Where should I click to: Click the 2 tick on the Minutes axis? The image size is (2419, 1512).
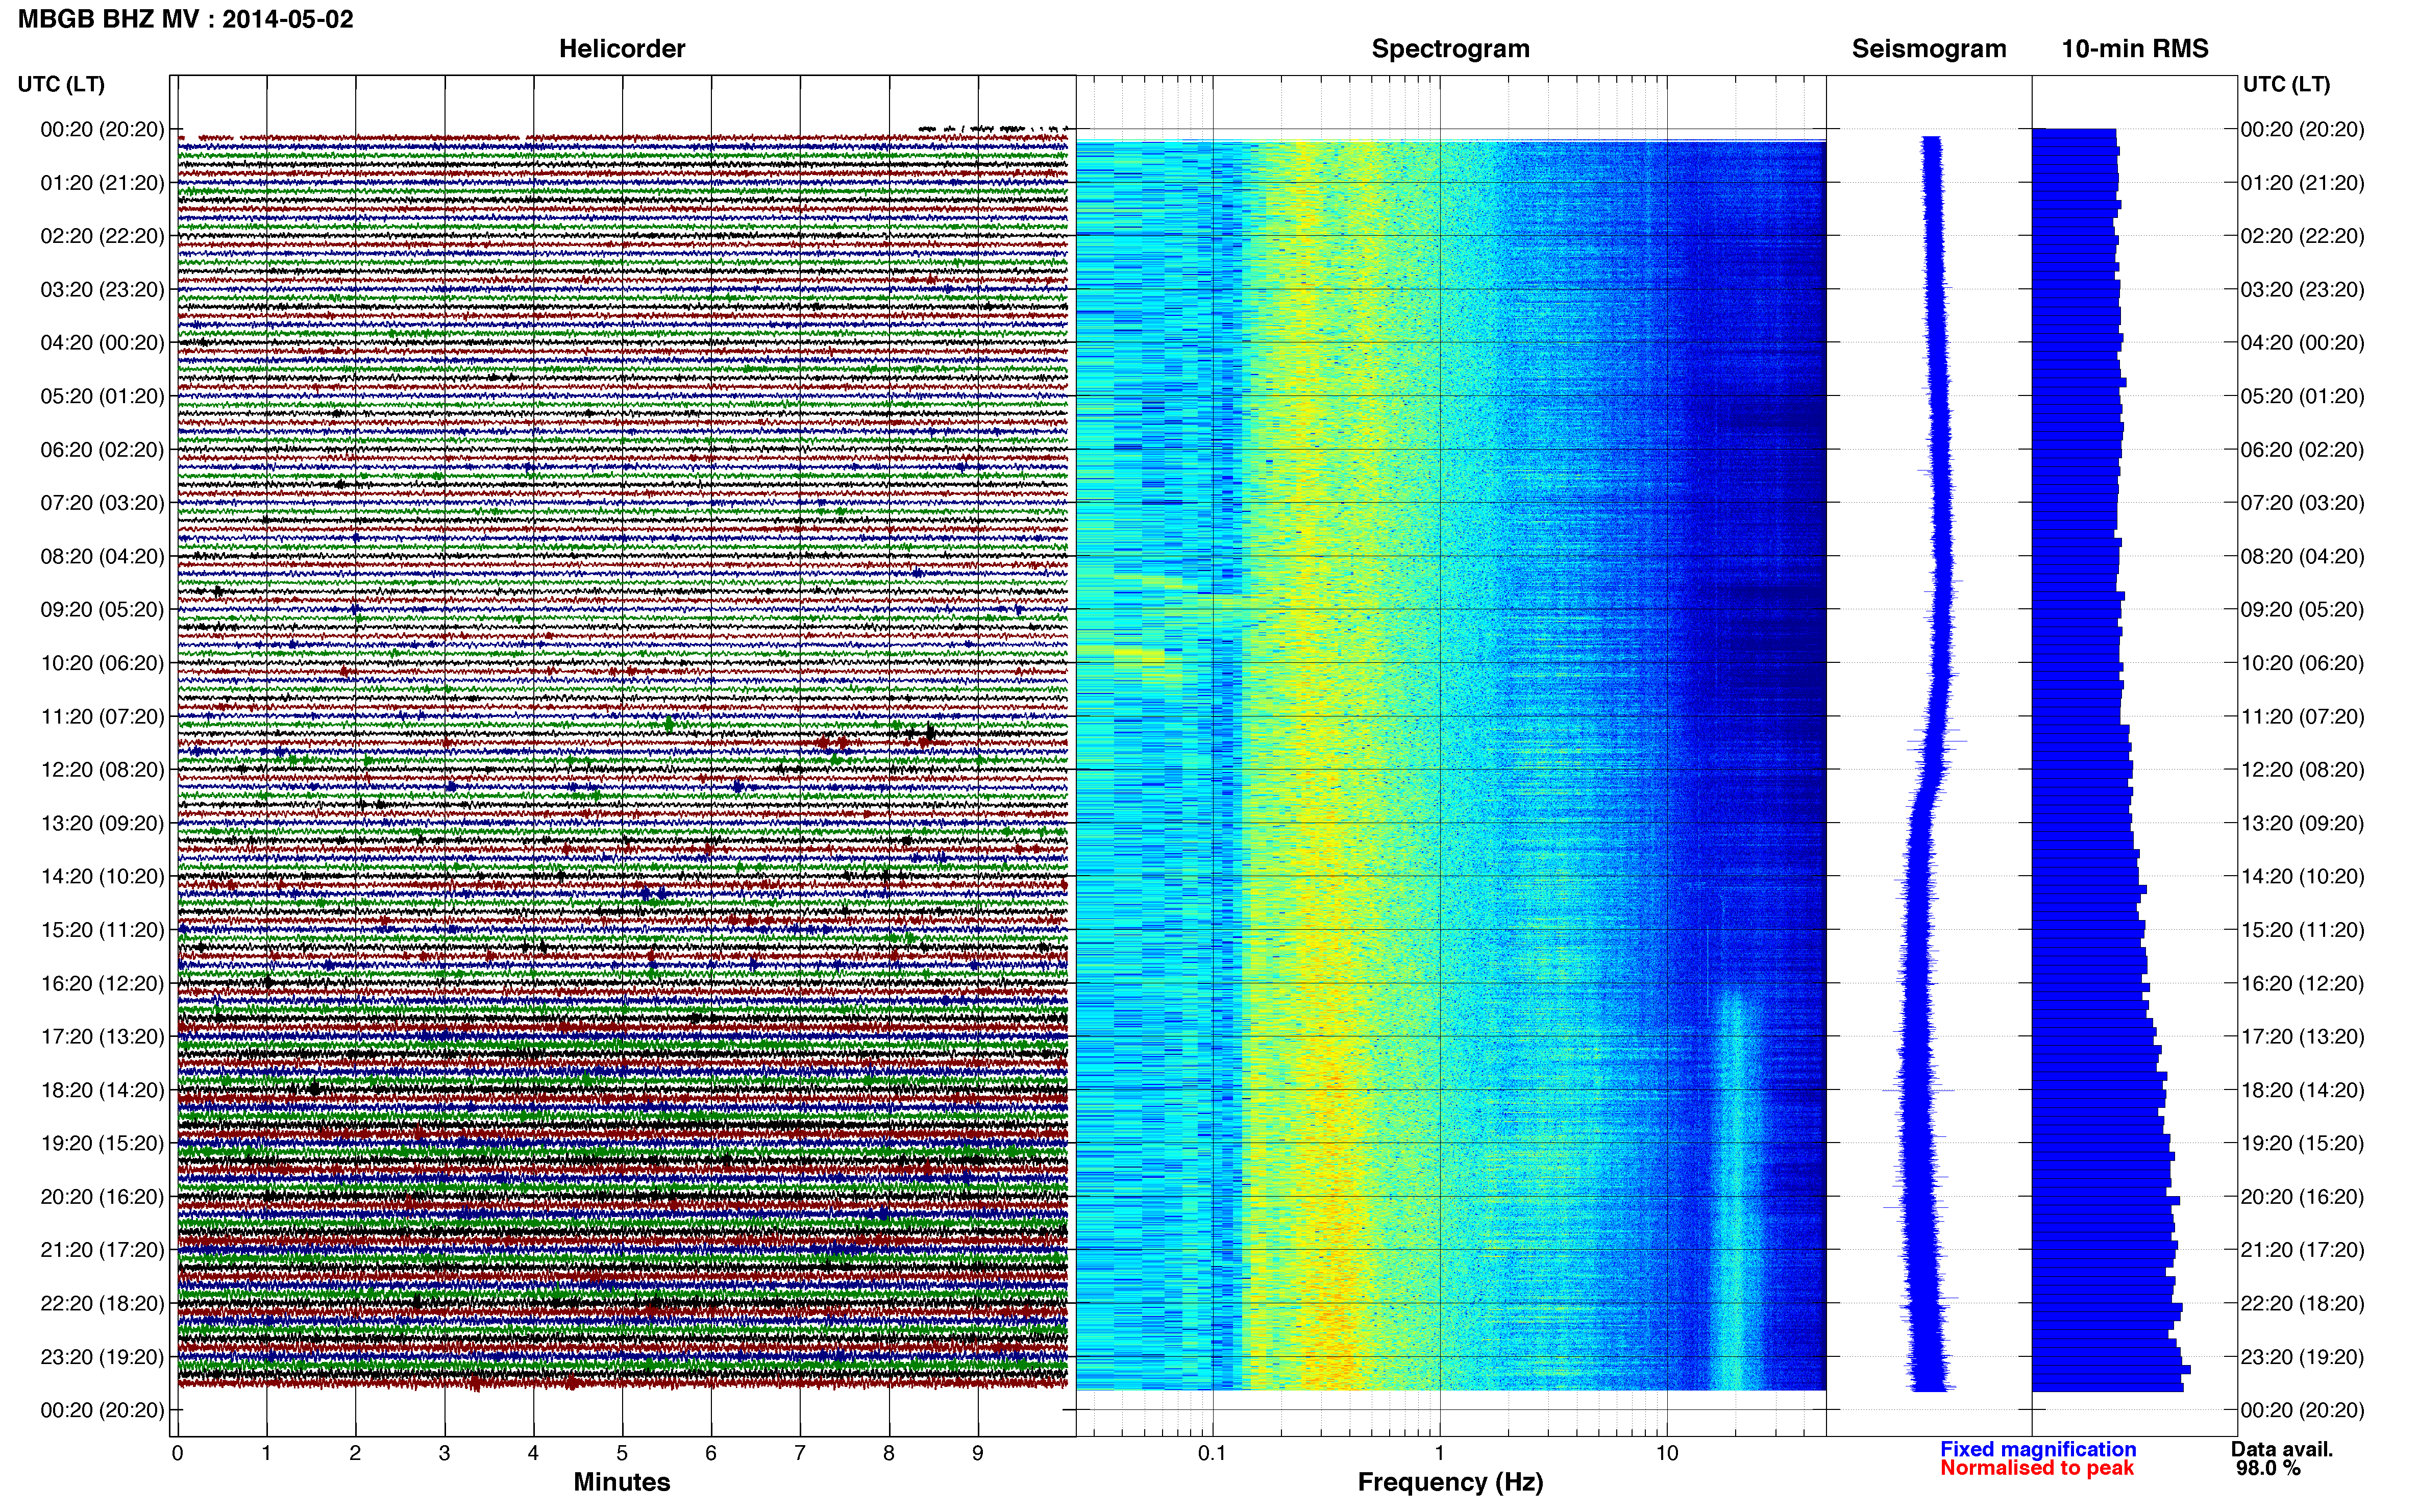pyautogui.click(x=355, y=1453)
